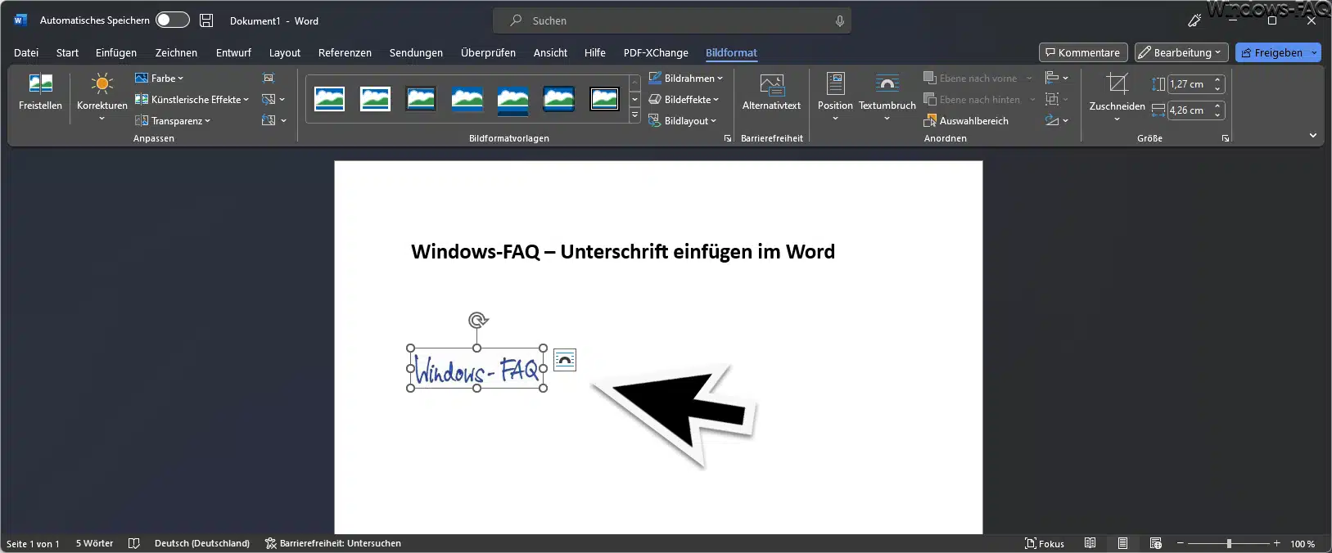Open the Bildeffekte dropdown
This screenshot has width=1332, height=553.
pyautogui.click(x=684, y=99)
